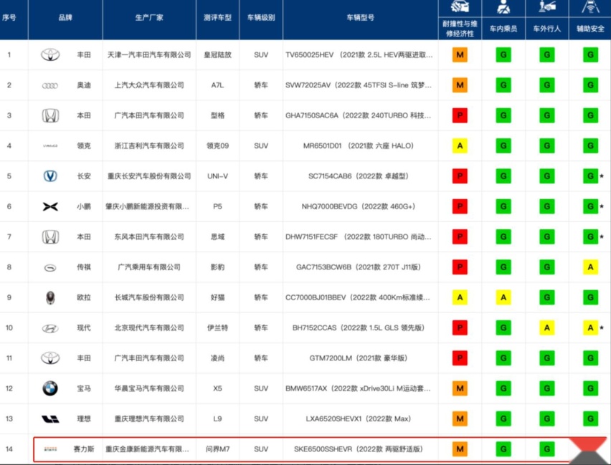
Task: Select the 广汽乘用车有限公司 cell
Action: [x=149, y=267]
